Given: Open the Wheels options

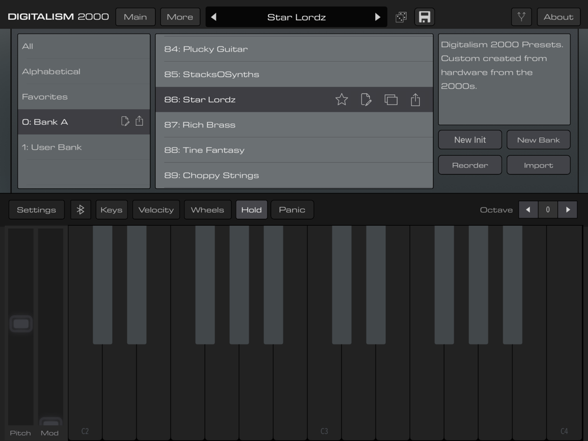Looking at the screenshot, I should pyautogui.click(x=208, y=210).
